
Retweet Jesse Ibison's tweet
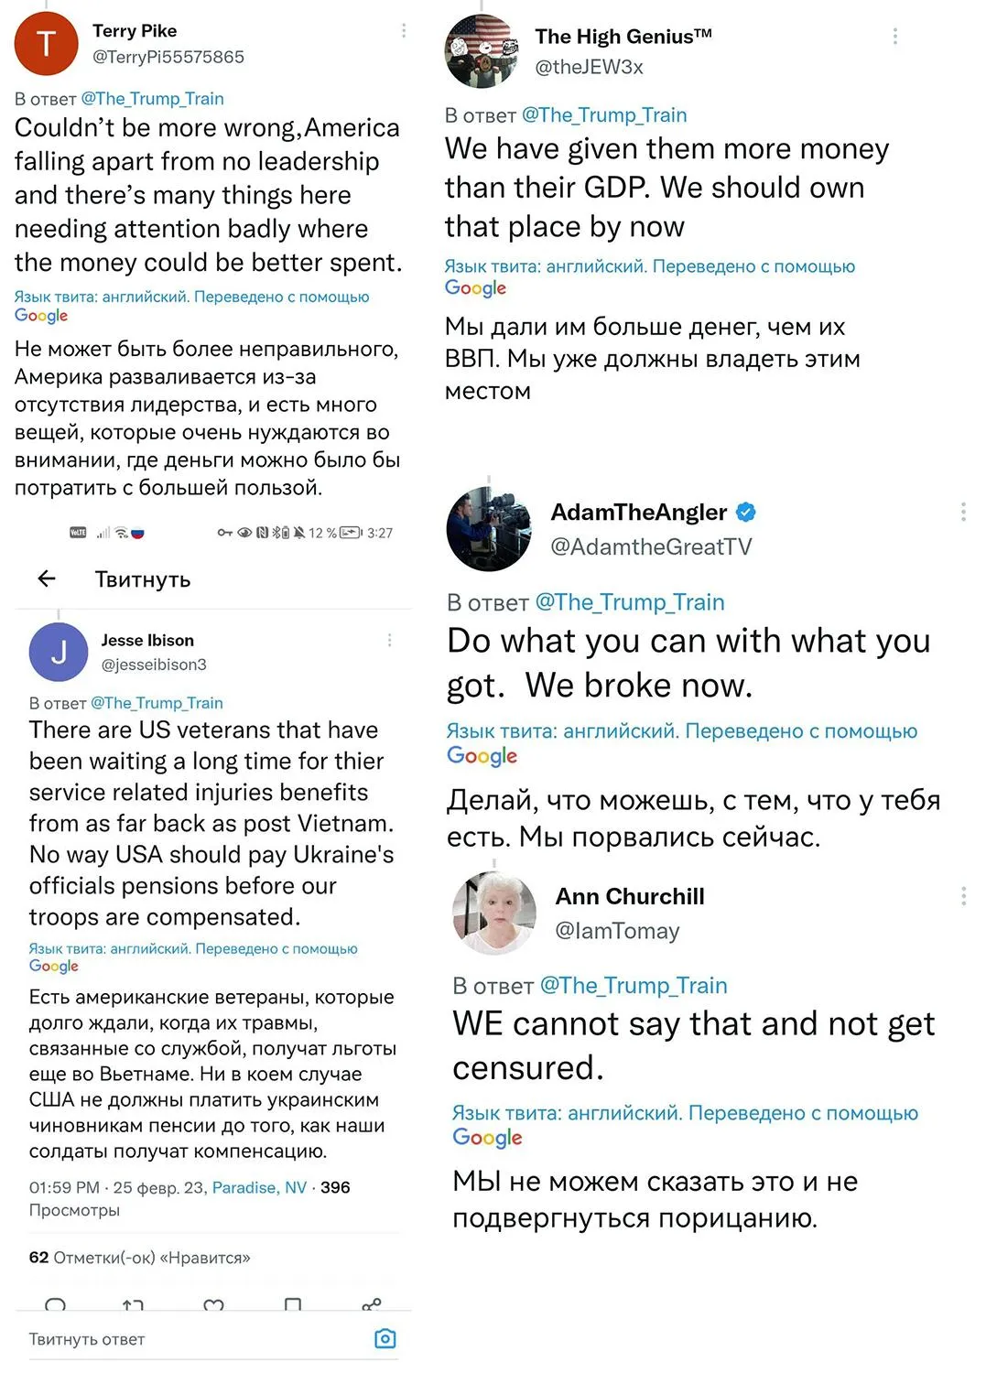point(133,1304)
